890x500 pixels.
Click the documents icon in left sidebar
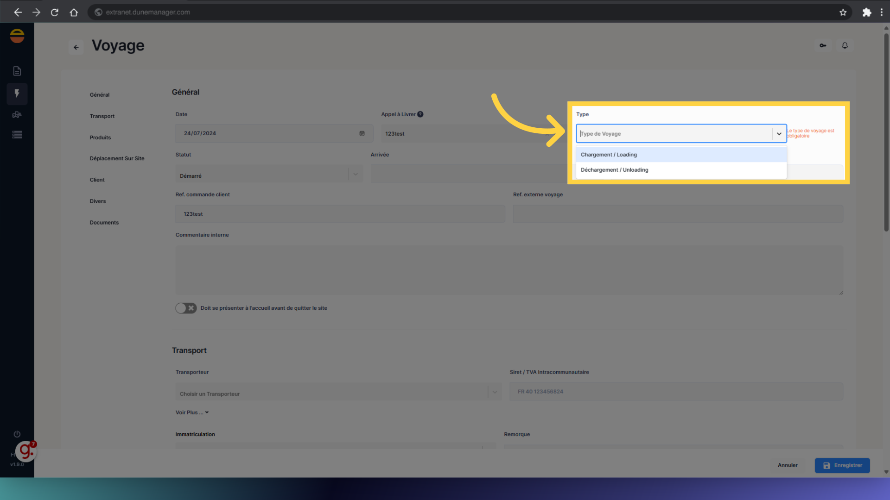click(x=17, y=71)
